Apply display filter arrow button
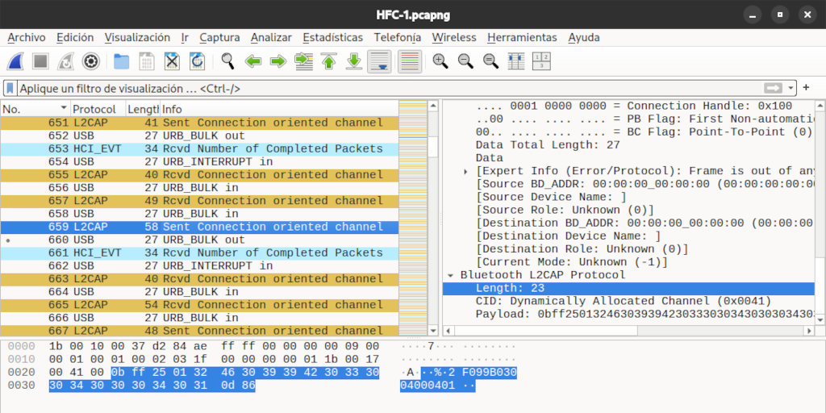 tap(774, 88)
